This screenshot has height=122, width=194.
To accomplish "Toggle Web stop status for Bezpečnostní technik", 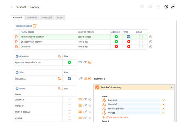I will coord(129,42).
